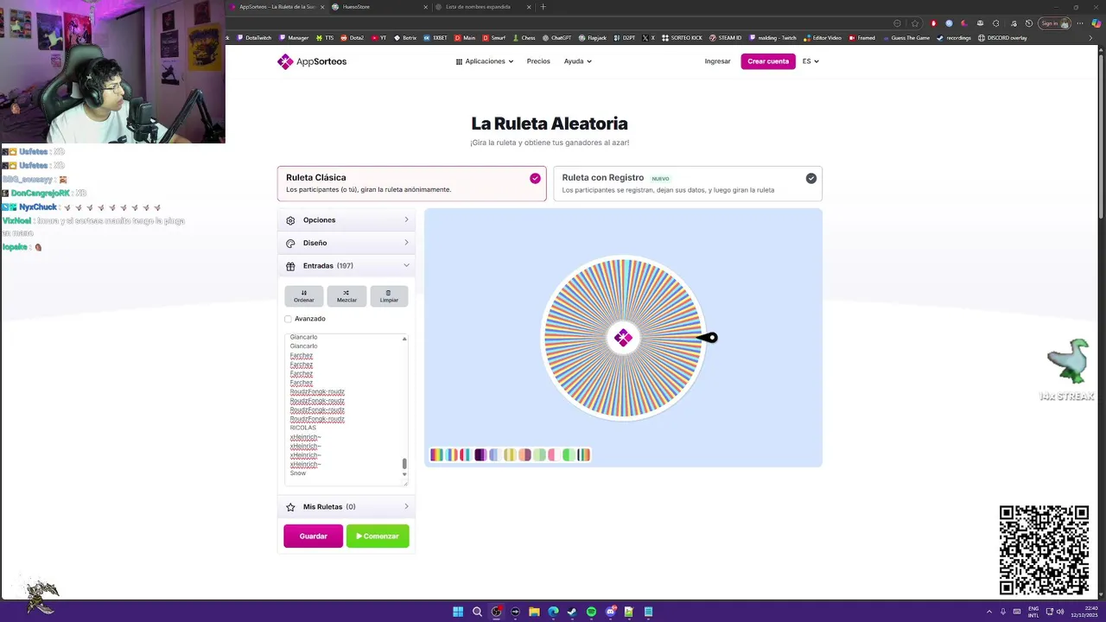This screenshot has height=622, width=1106.
Task: Open the DotaTwitch bookmark
Action: click(253, 38)
